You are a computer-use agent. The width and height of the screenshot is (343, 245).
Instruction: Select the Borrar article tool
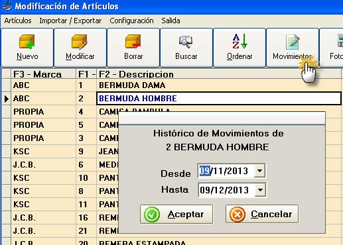point(133,48)
